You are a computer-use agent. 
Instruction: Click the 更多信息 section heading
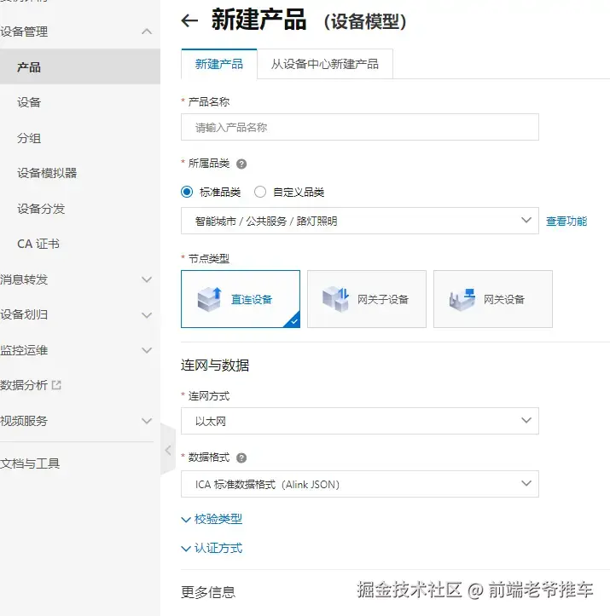pyautogui.click(x=208, y=592)
